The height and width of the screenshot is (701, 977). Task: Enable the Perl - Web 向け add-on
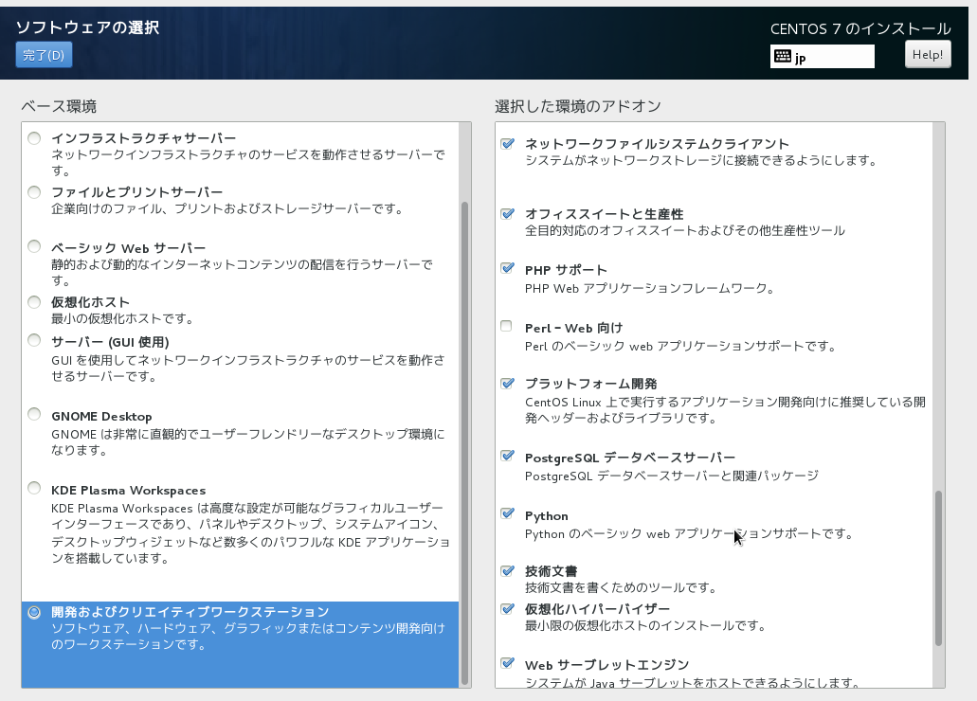[x=506, y=325]
